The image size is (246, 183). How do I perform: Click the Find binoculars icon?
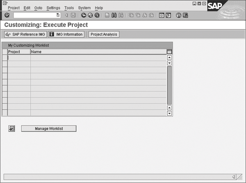(114, 15)
